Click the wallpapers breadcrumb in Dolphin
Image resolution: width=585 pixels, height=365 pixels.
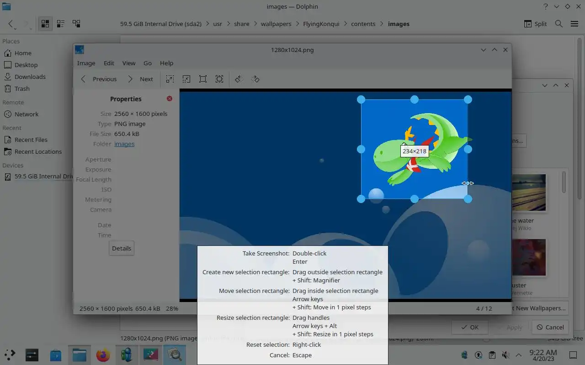(276, 24)
